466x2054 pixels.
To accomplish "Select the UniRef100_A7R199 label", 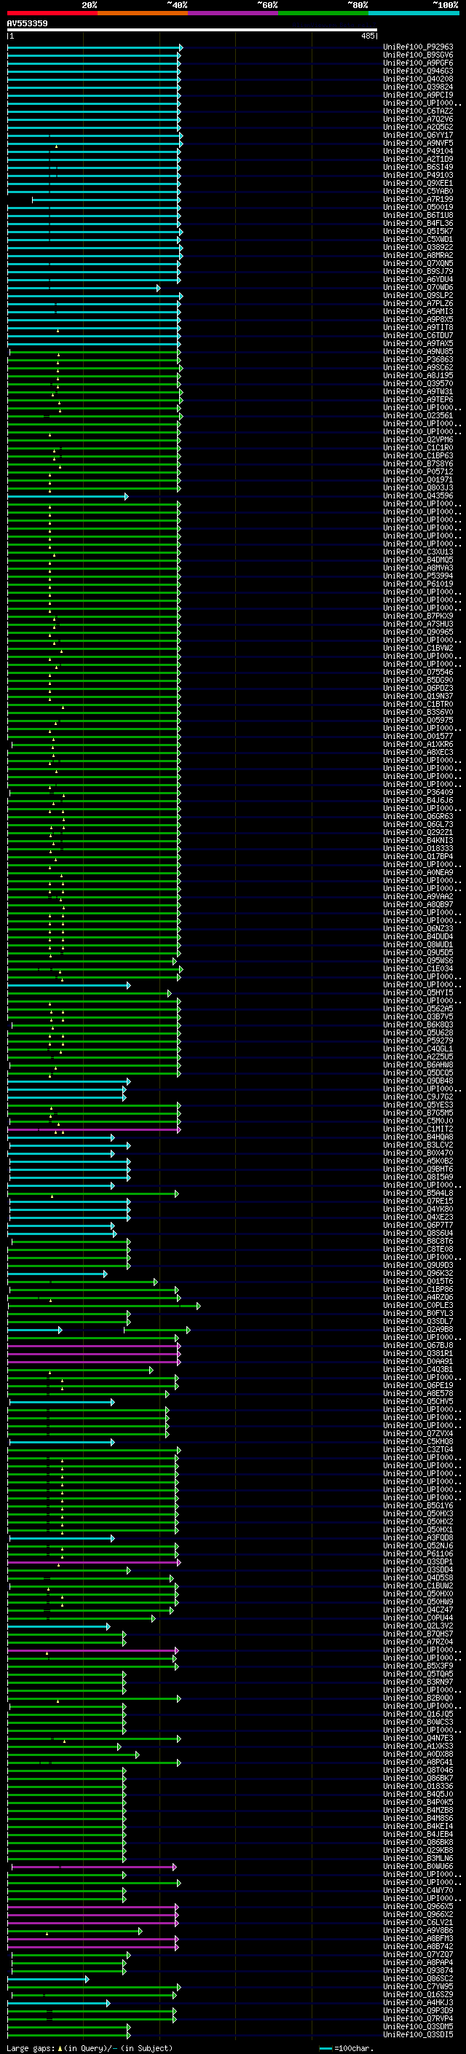I will pos(418,200).
